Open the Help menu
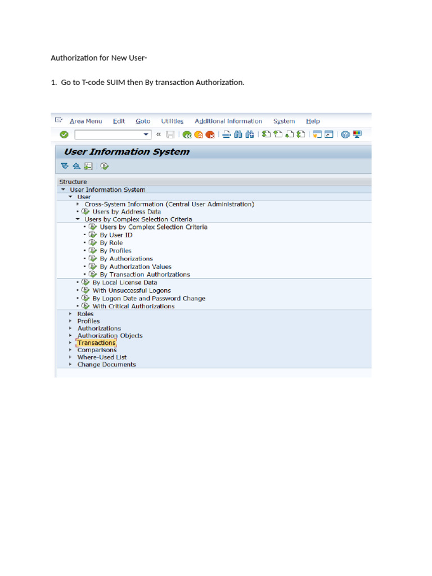The image size is (432, 576). pos(313,121)
